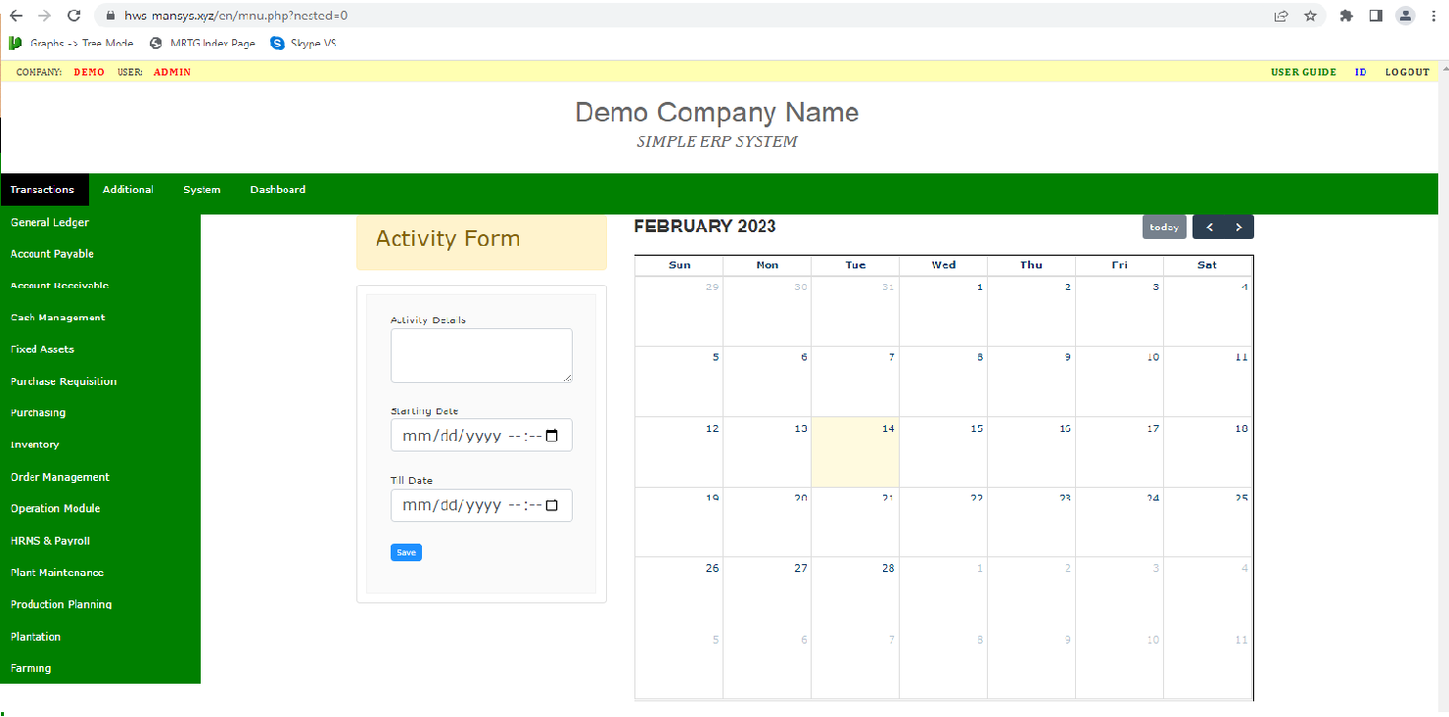Select February 14 on the calendar
Image resolution: width=1449 pixels, height=717 pixels.
pyautogui.click(x=855, y=453)
